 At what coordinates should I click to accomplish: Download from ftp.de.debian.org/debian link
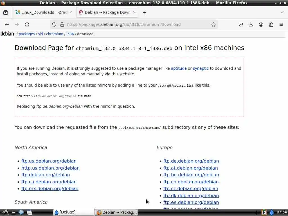(x=191, y=161)
